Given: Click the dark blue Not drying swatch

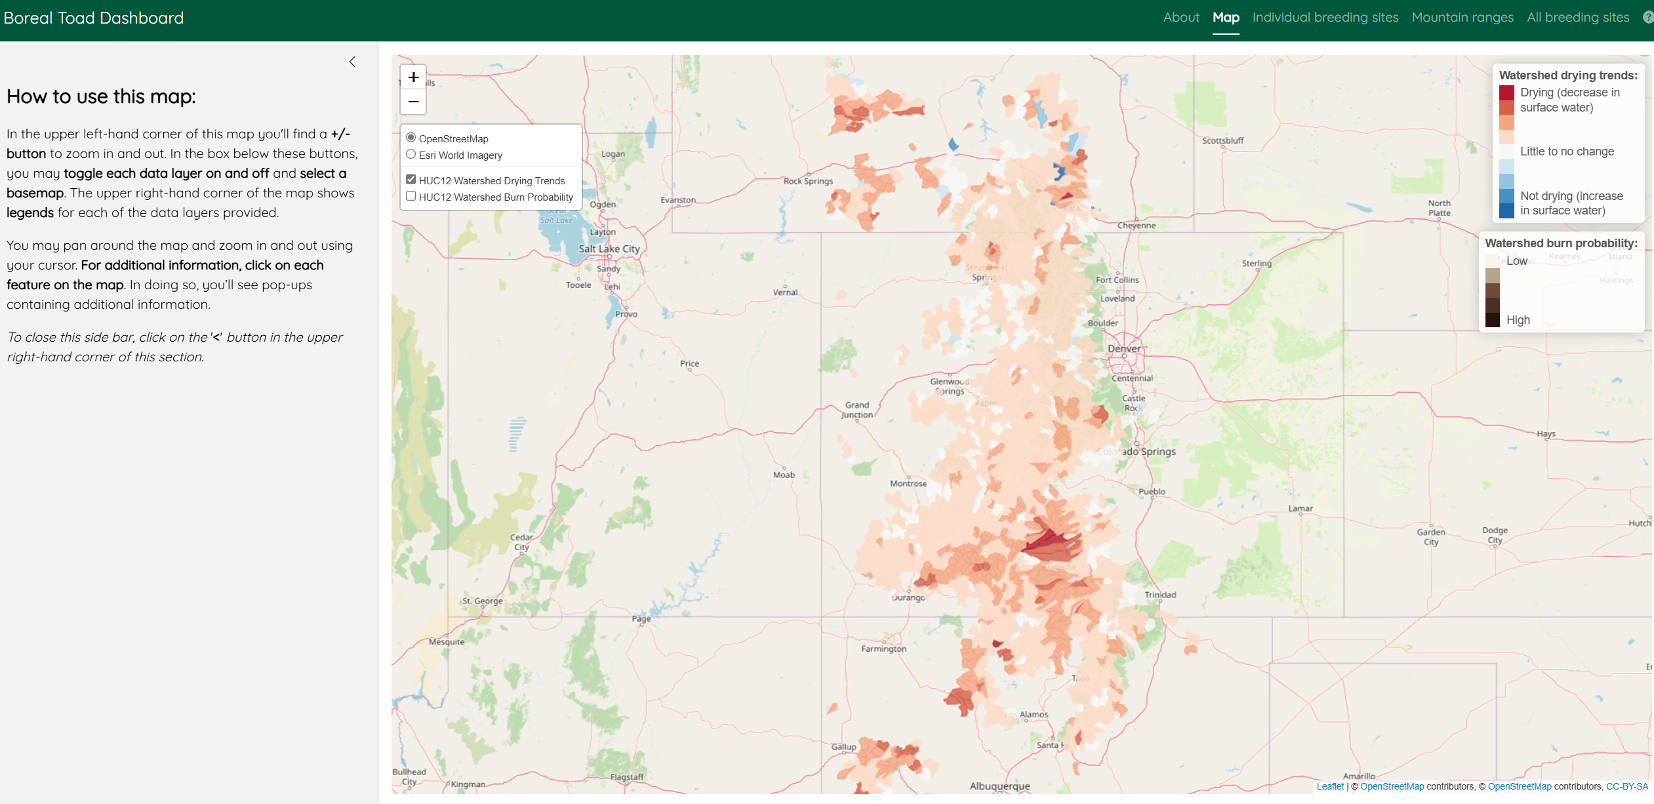Looking at the screenshot, I should 1506,210.
